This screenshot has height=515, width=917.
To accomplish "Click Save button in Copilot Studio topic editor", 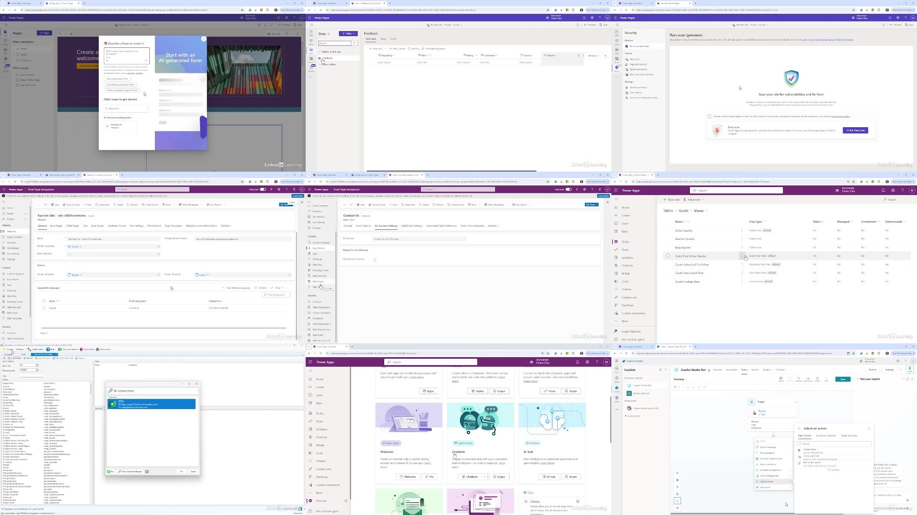I will 843,379.
